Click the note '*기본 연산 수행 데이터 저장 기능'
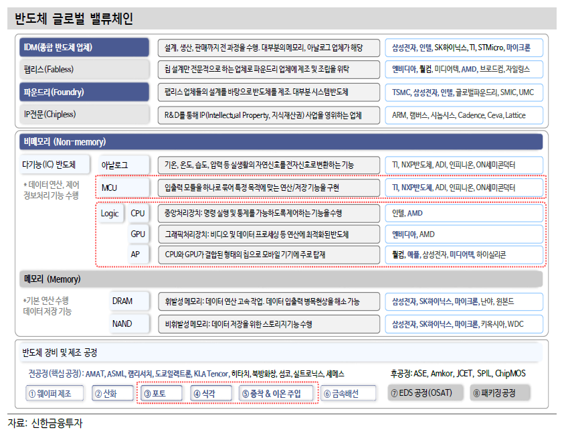 point(48,306)
